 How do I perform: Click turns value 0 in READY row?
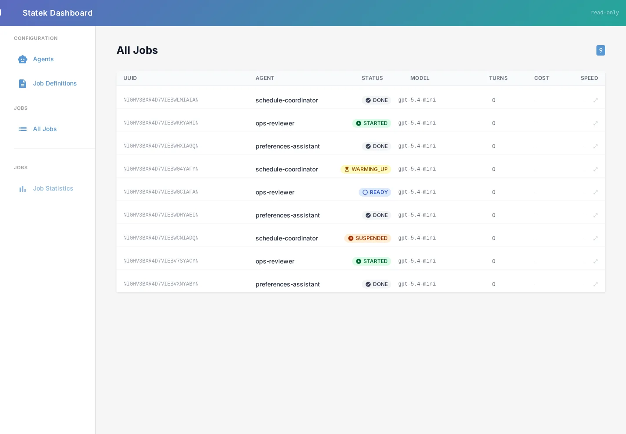[x=494, y=192]
